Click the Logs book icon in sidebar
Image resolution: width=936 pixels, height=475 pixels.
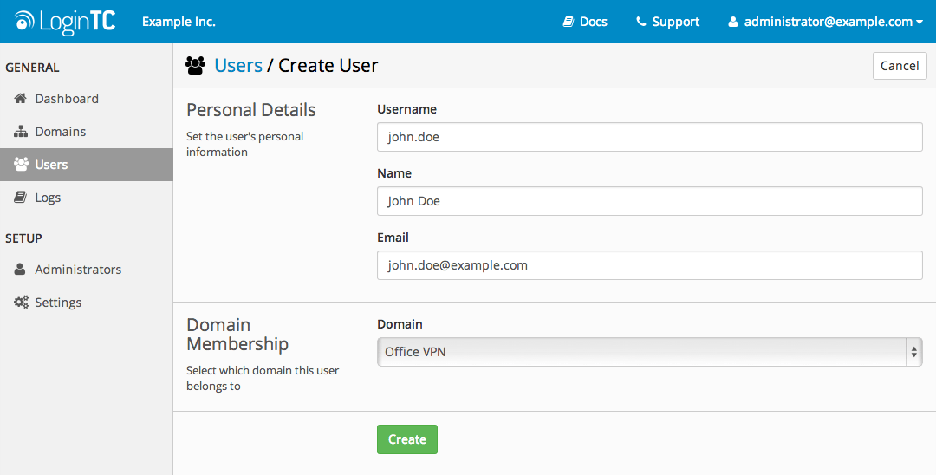(x=20, y=198)
